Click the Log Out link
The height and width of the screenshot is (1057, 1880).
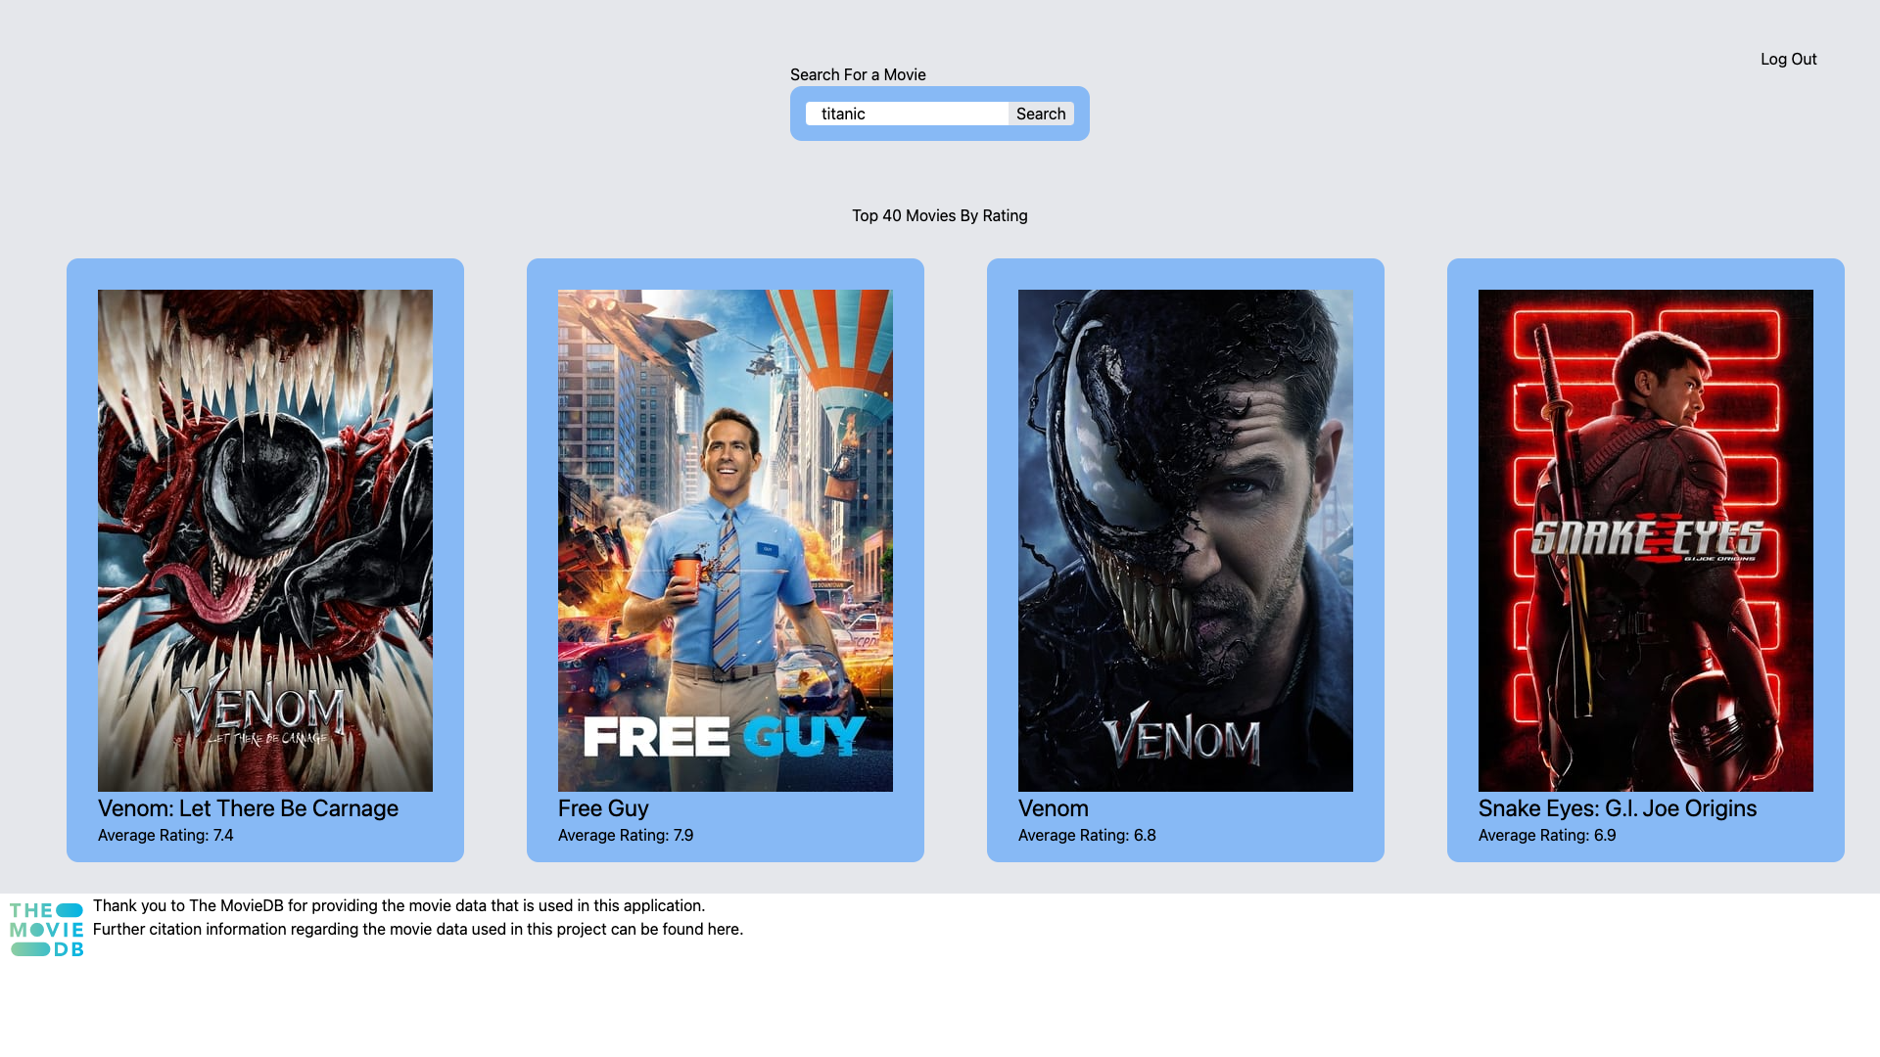click(1788, 59)
